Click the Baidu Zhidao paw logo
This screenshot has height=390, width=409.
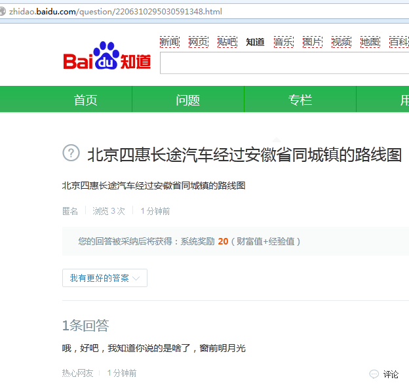coord(107,56)
